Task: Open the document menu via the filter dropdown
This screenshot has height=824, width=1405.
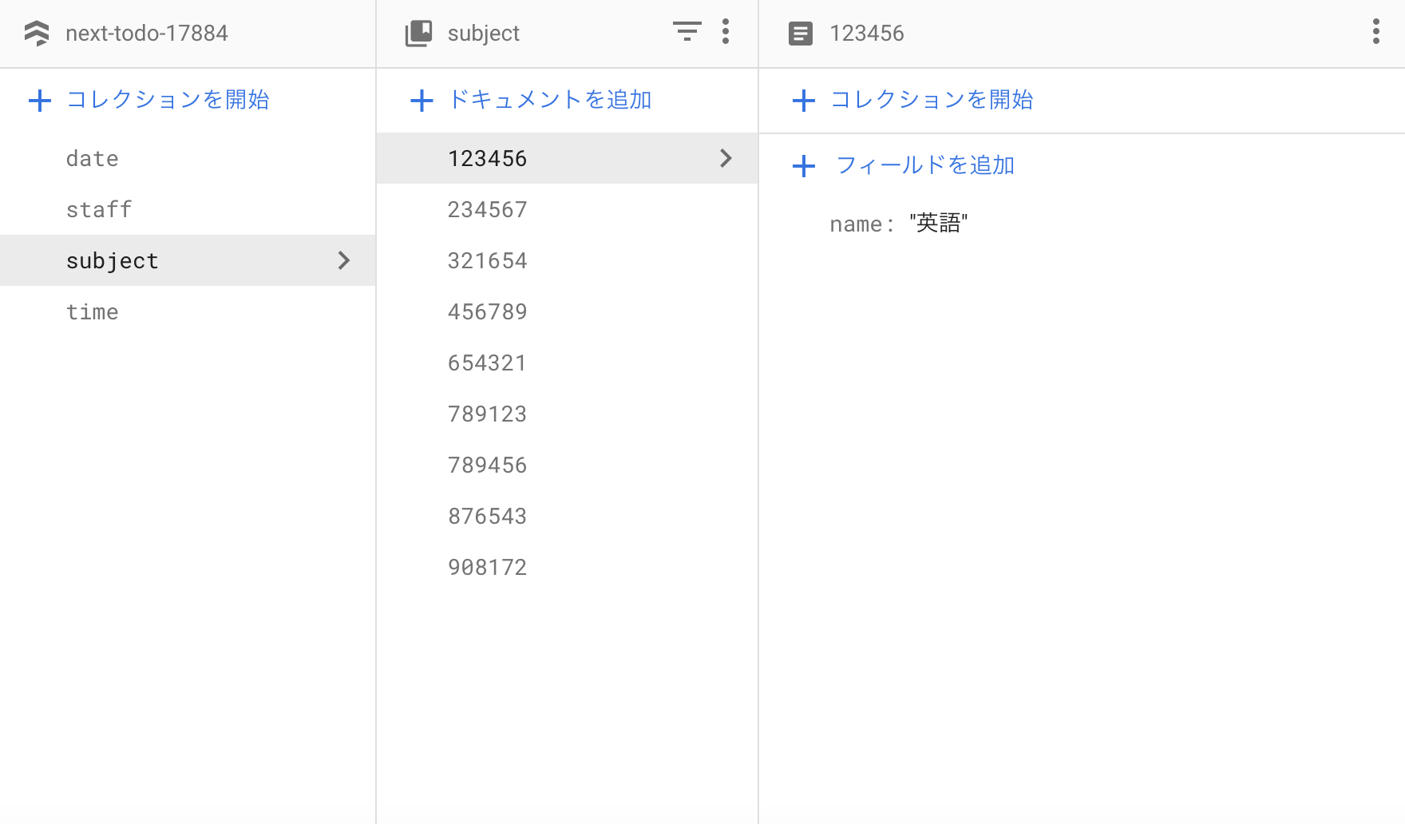Action: pos(687,32)
